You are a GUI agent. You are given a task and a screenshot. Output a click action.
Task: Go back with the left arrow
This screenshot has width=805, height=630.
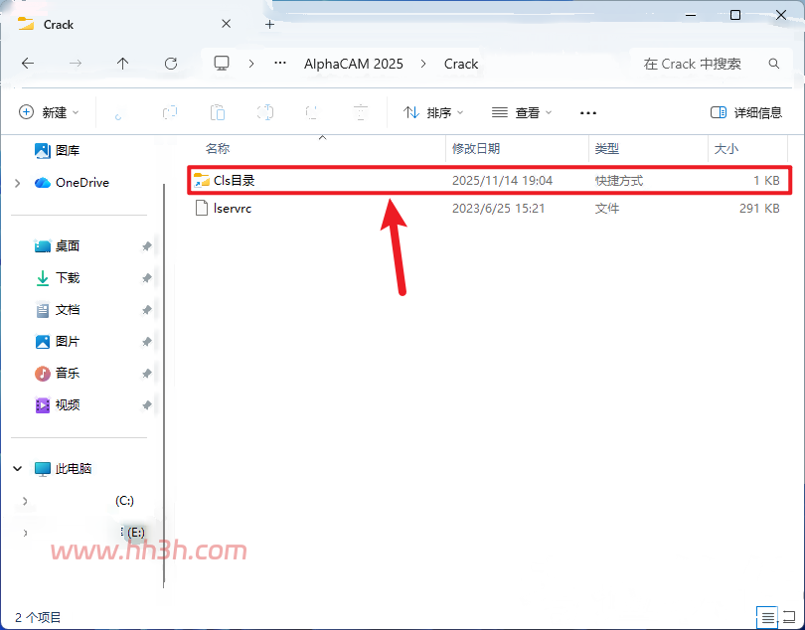[28, 64]
